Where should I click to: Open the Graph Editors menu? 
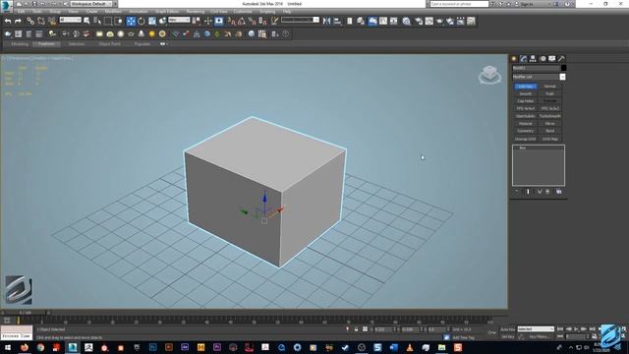click(x=167, y=12)
